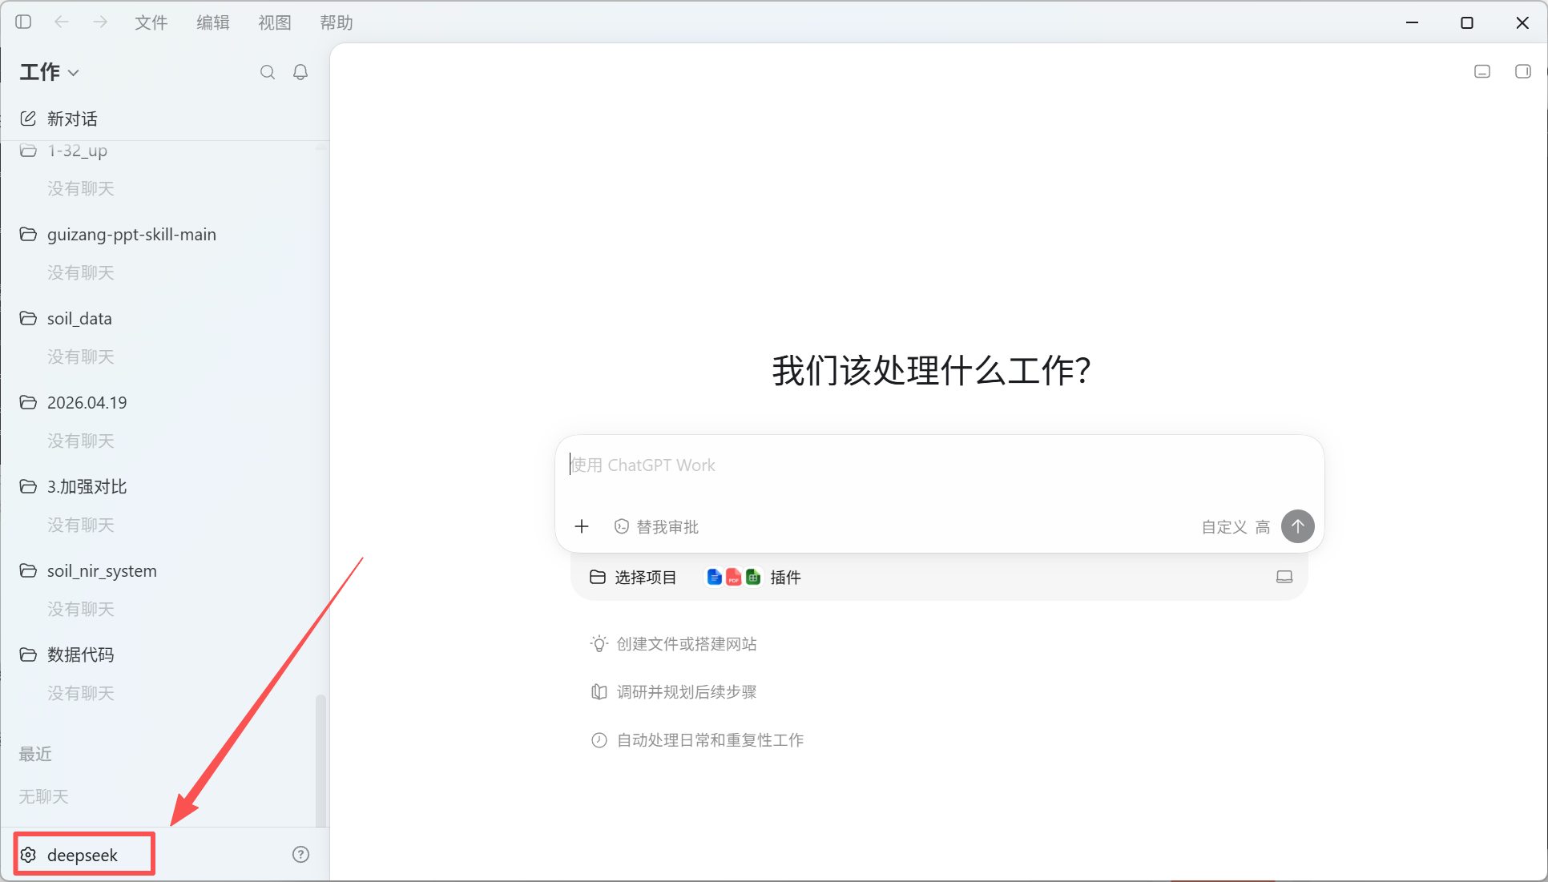Open the search magnifier icon
This screenshot has width=1548, height=882.
(x=268, y=72)
